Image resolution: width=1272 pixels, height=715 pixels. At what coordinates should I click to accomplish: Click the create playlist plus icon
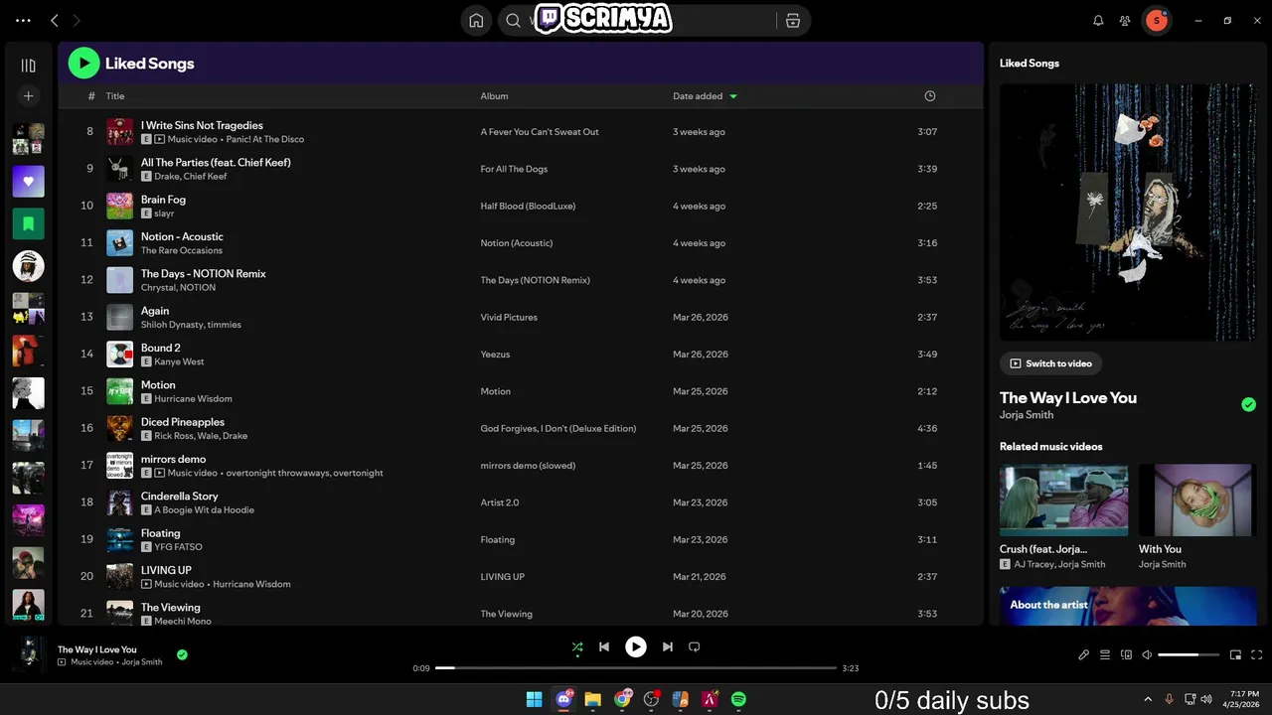click(28, 96)
